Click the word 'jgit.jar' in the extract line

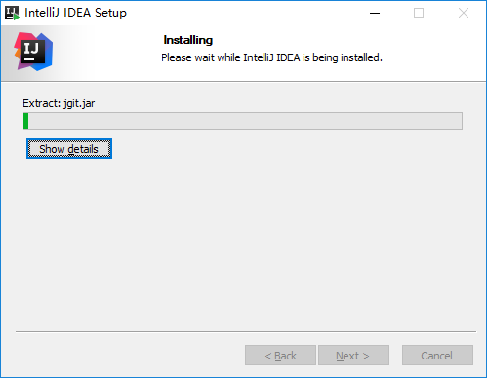[x=79, y=103]
